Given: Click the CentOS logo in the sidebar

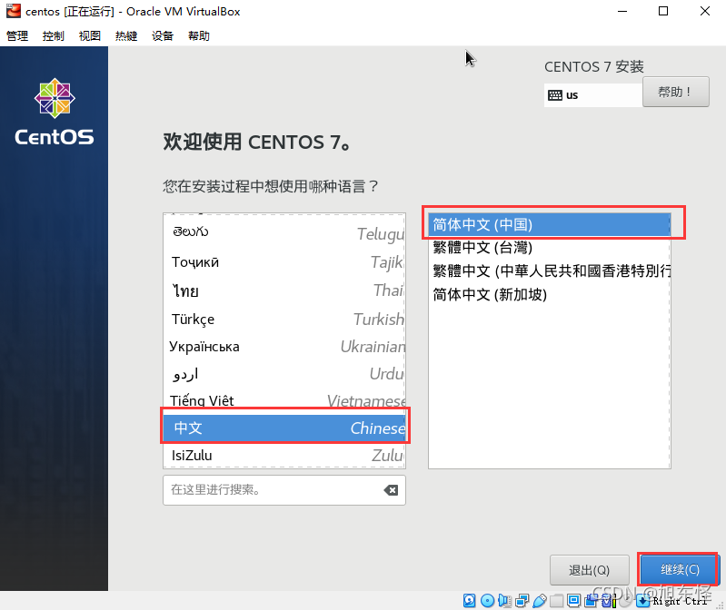Looking at the screenshot, I should pos(55,112).
